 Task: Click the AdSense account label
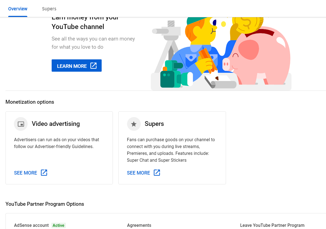(31, 225)
